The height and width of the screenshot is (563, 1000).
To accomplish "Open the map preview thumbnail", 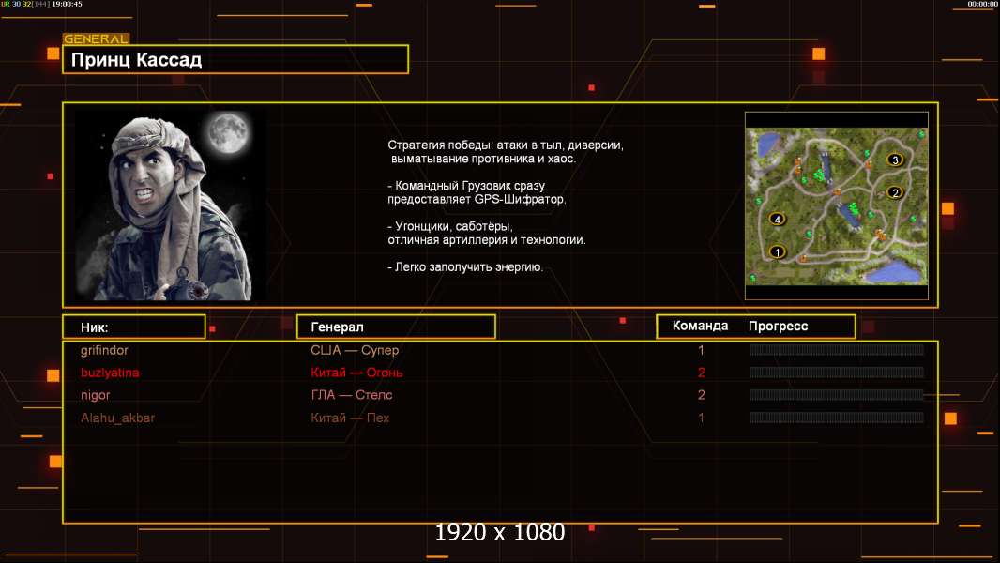I will click(836, 205).
